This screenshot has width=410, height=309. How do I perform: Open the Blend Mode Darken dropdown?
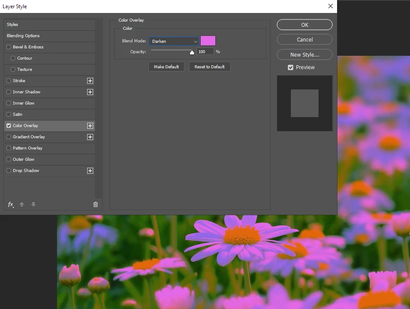173,41
